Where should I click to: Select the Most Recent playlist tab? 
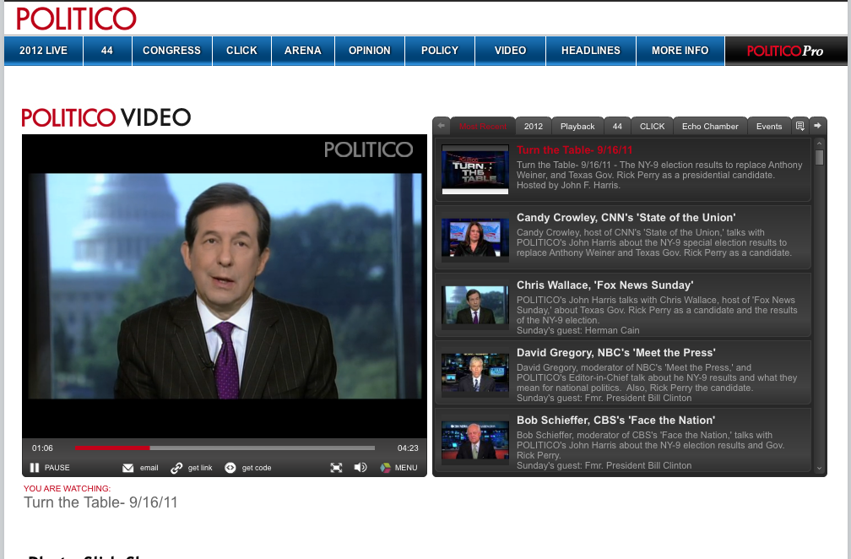pos(483,127)
